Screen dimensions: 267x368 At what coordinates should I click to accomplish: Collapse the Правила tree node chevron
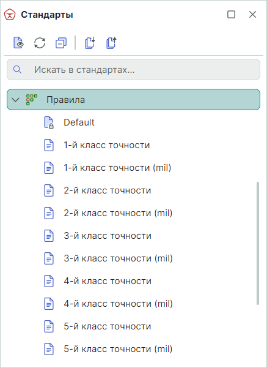15,100
